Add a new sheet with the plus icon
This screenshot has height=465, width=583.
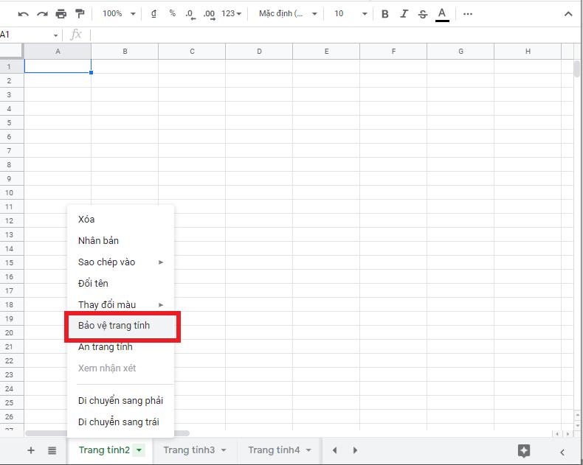31,450
